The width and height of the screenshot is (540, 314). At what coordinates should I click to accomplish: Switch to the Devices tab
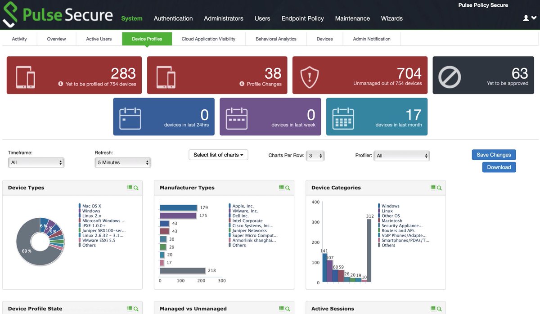[x=325, y=39]
